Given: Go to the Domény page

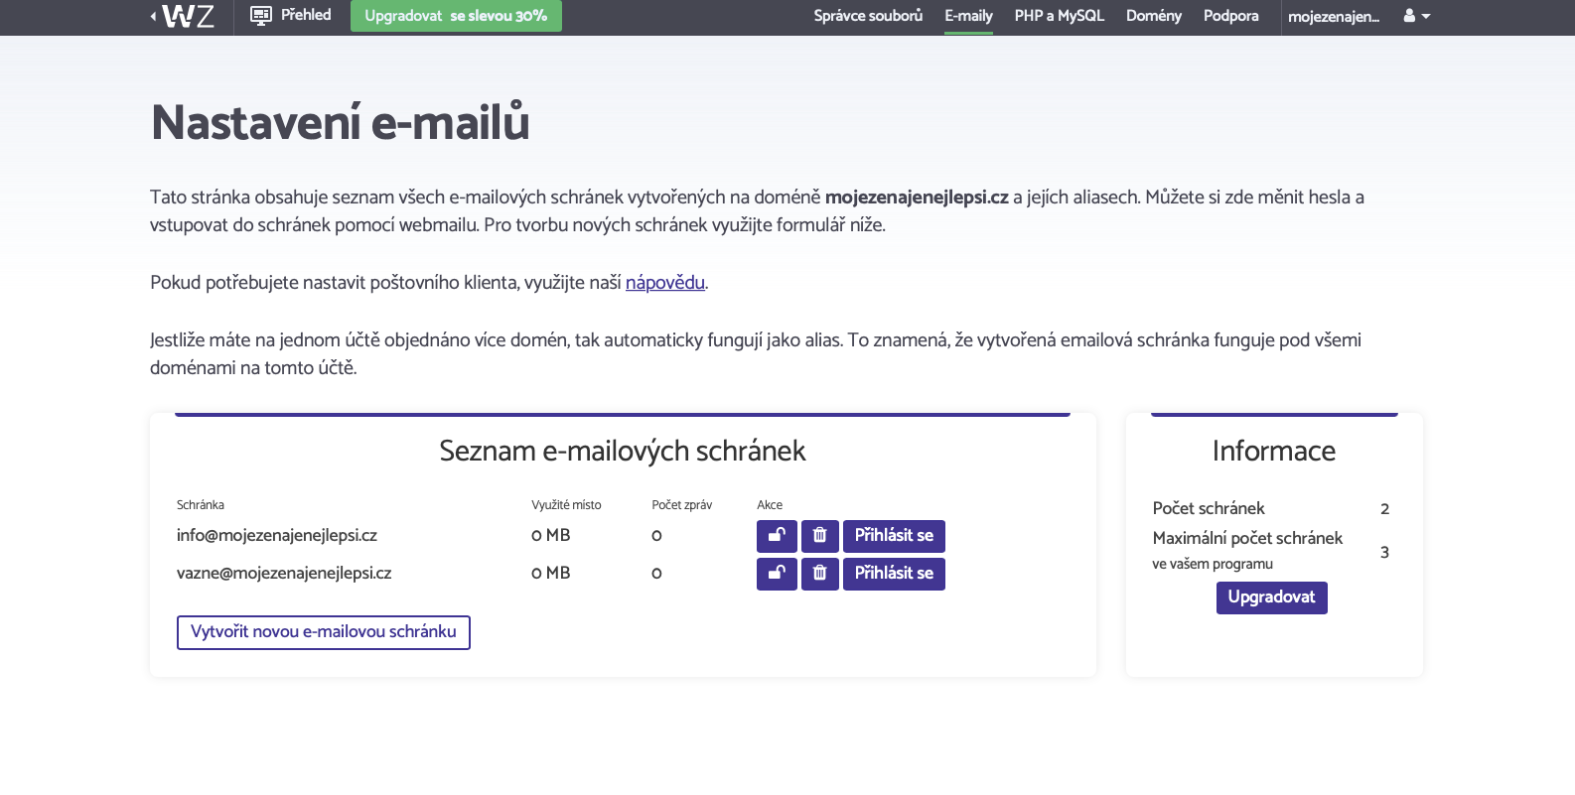Looking at the screenshot, I should point(1154,16).
